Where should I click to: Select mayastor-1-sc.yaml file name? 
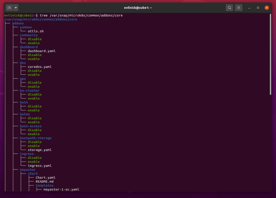tap(61, 190)
